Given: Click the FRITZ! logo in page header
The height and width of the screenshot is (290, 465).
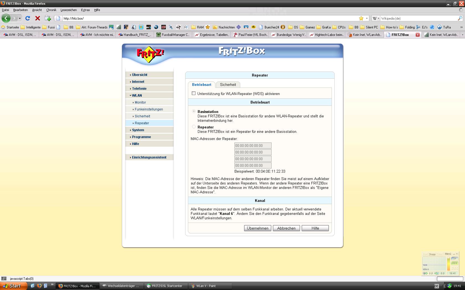Looking at the screenshot, I should (x=150, y=54).
